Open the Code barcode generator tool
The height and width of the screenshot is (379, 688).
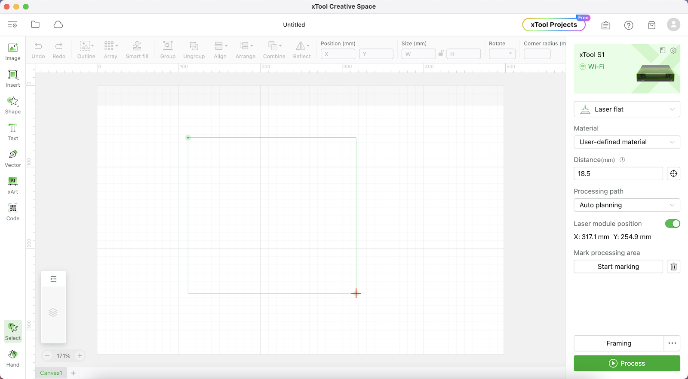pos(13,212)
